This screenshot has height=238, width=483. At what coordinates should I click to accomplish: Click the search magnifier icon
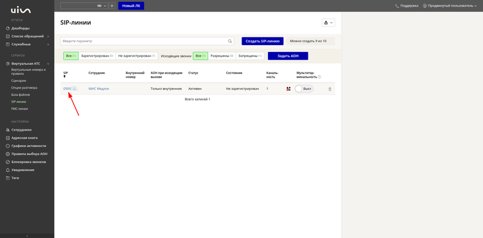[230, 41]
